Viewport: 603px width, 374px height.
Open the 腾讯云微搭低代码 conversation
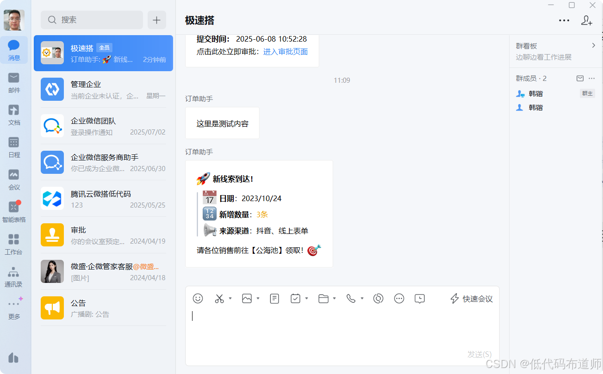(x=103, y=198)
